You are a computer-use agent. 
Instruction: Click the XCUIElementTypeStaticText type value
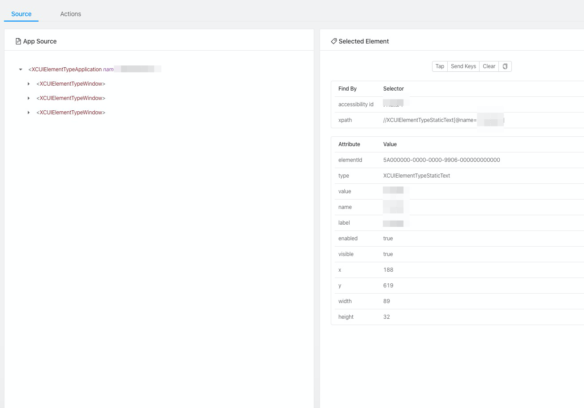416,176
